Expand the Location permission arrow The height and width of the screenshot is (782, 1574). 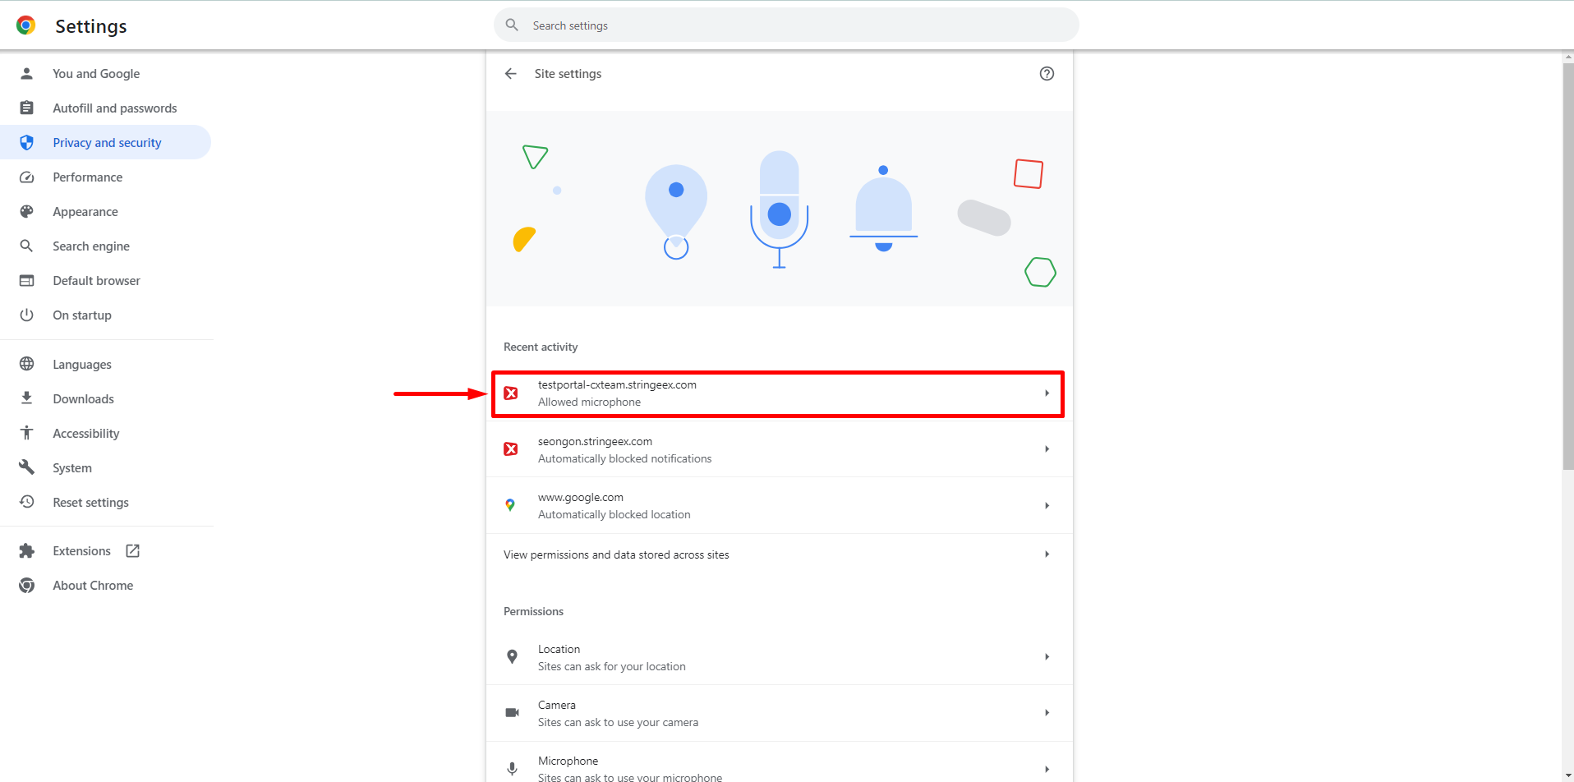(x=1047, y=657)
